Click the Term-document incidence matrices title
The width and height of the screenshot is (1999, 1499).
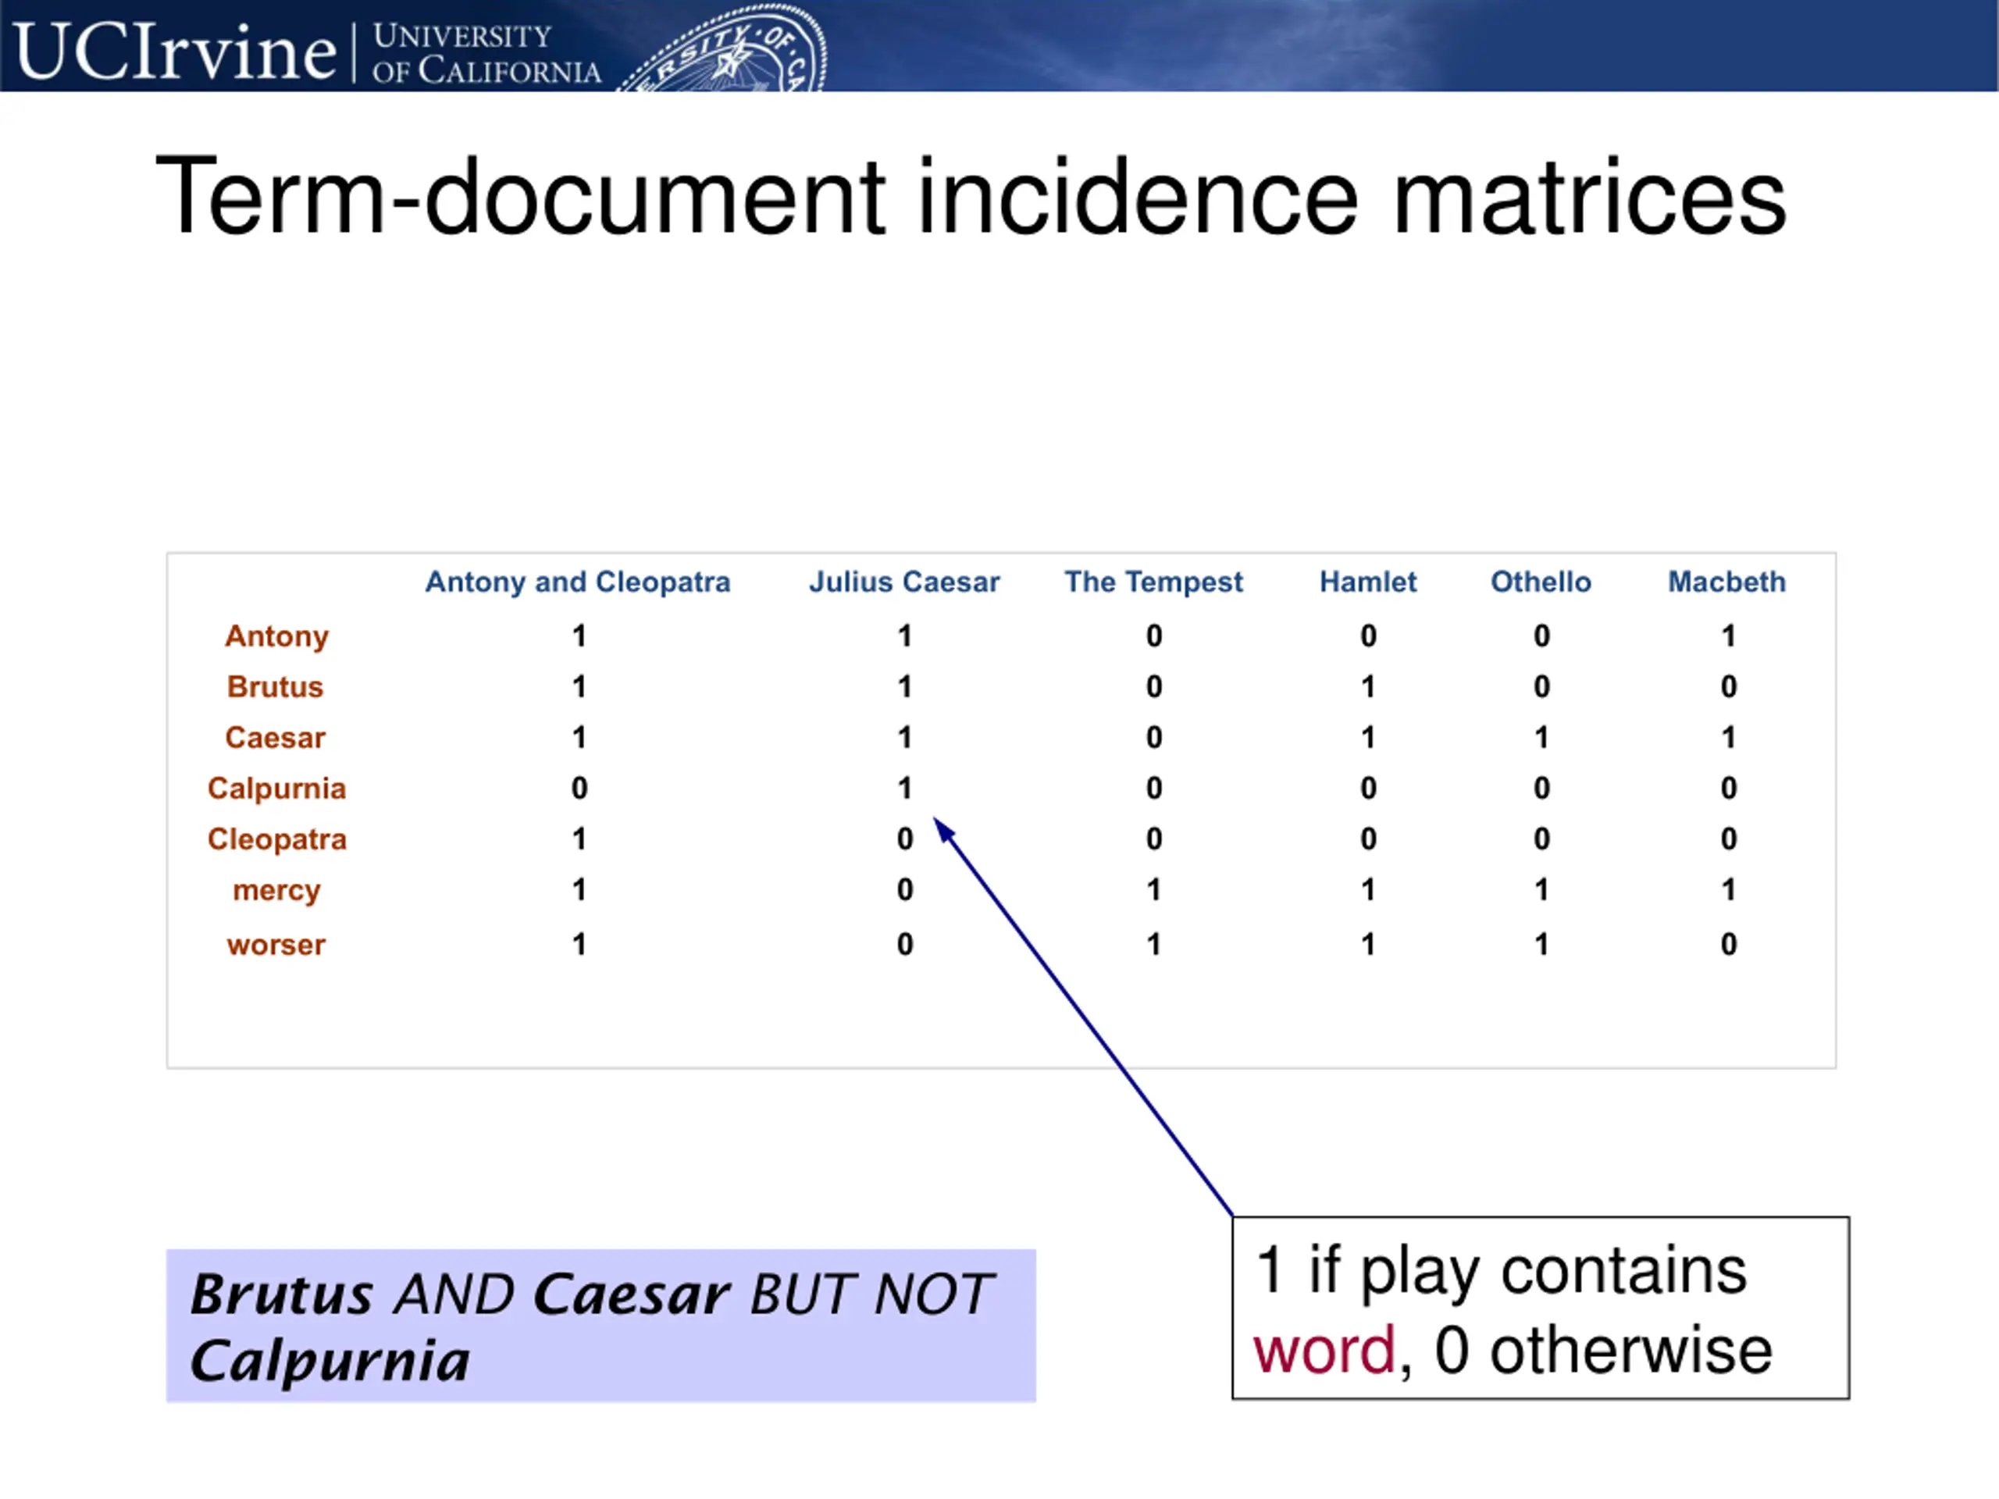pyautogui.click(x=971, y=196)
